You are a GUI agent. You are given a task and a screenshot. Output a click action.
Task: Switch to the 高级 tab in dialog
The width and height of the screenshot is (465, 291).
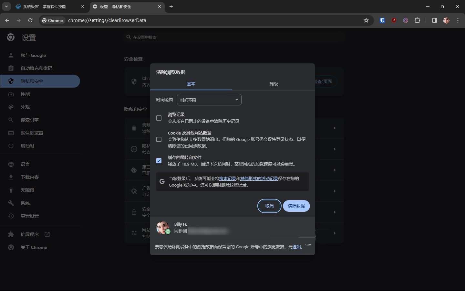(x=274, y=84)
